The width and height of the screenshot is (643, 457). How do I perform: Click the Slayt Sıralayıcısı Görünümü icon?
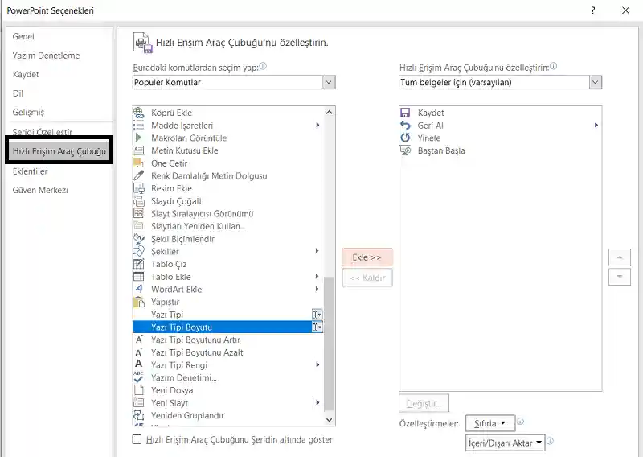point(139,213)
